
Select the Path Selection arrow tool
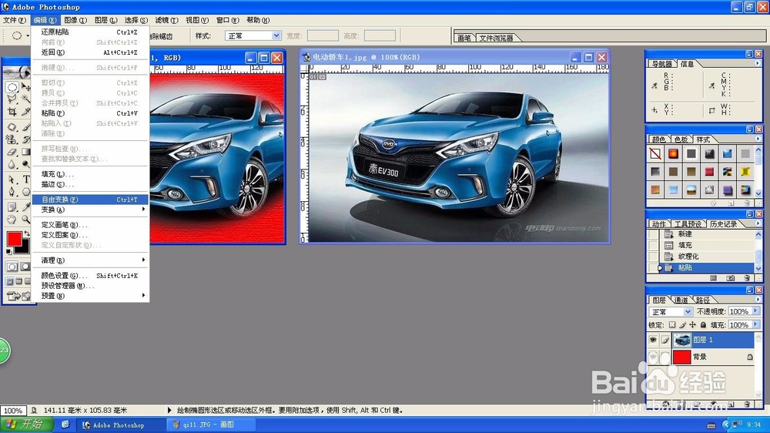pos(12,180)
